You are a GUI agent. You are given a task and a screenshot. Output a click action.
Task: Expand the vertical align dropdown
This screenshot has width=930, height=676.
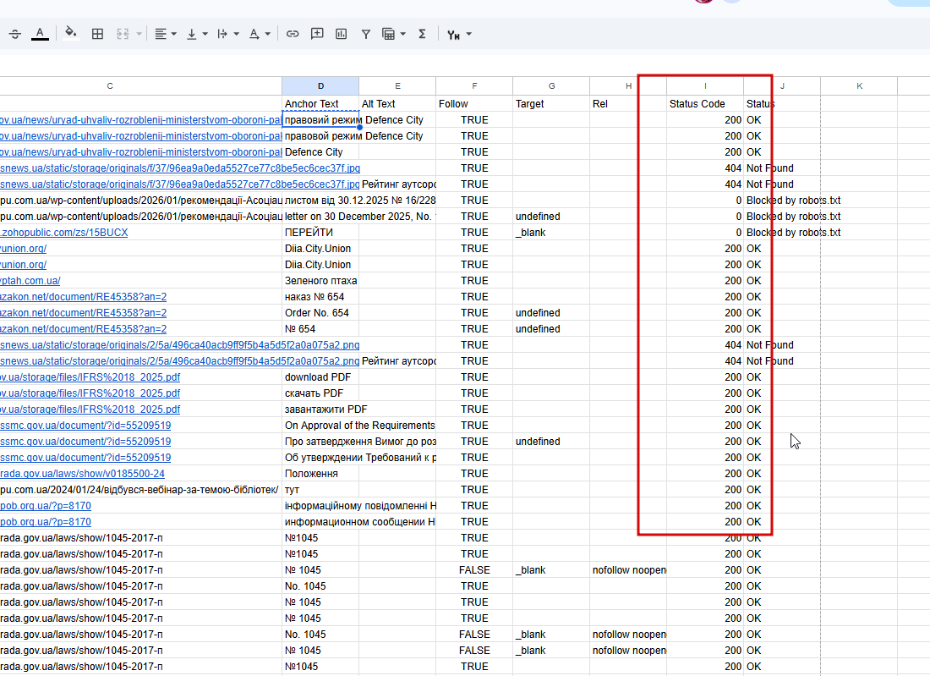[x=197, y=34]
